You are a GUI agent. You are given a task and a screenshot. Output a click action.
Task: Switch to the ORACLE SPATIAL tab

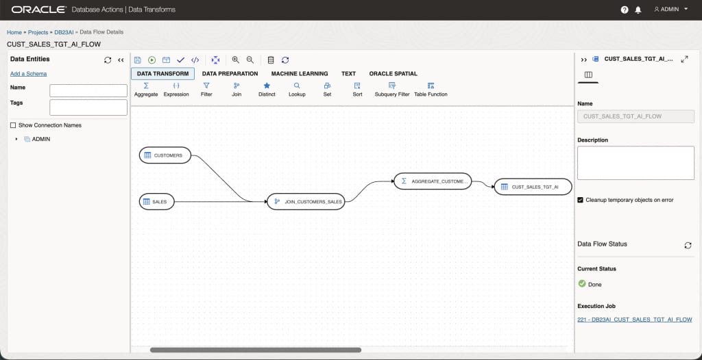(393, 74)
